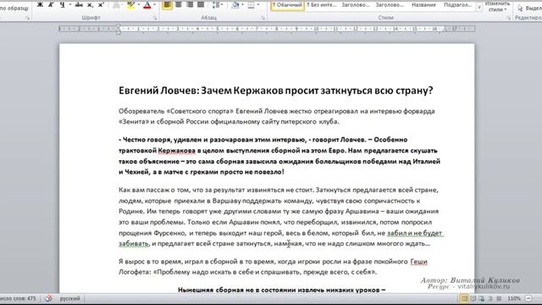Switch to Print Layout view
The width and height of the screenshot is (542, 305).
pyautogui.click(x=464, y=298)
